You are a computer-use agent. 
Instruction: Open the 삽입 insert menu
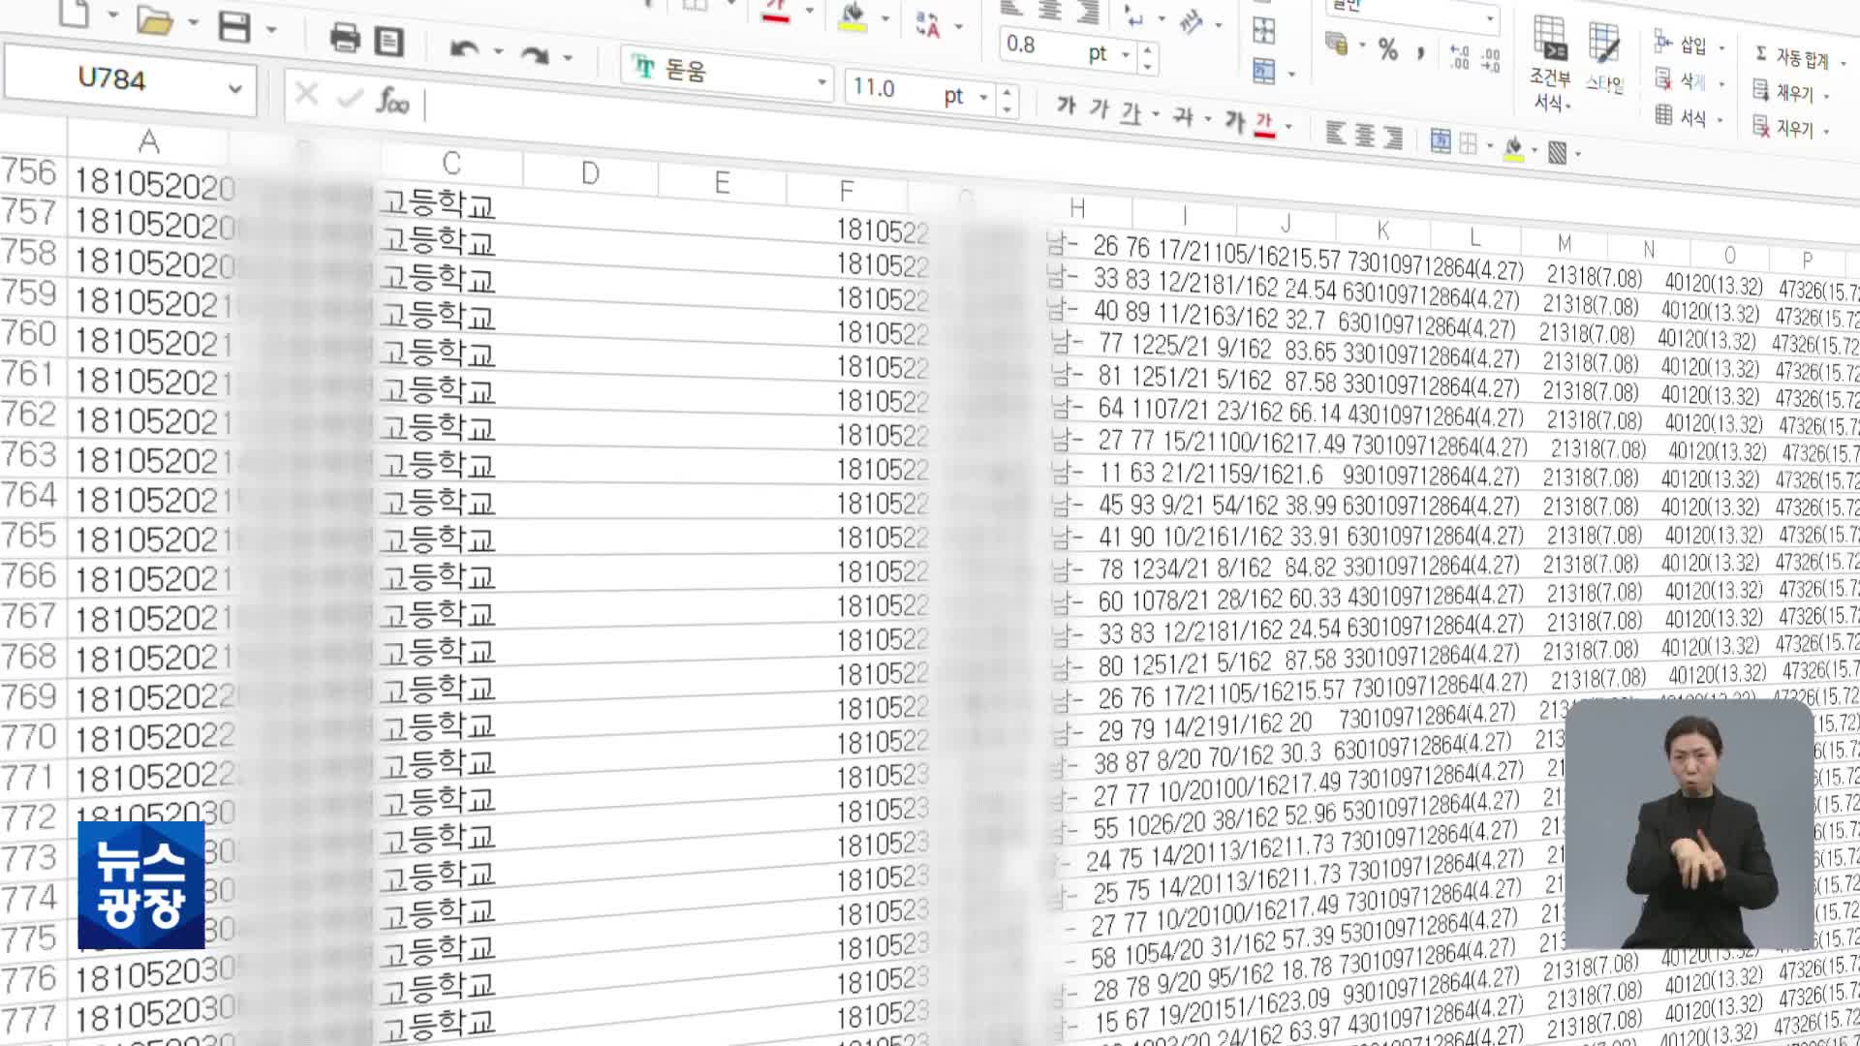pos(1689,45)
